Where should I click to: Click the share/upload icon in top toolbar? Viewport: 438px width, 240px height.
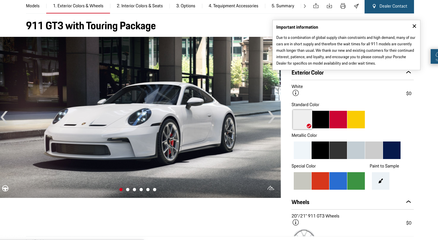tap(316, 6)
